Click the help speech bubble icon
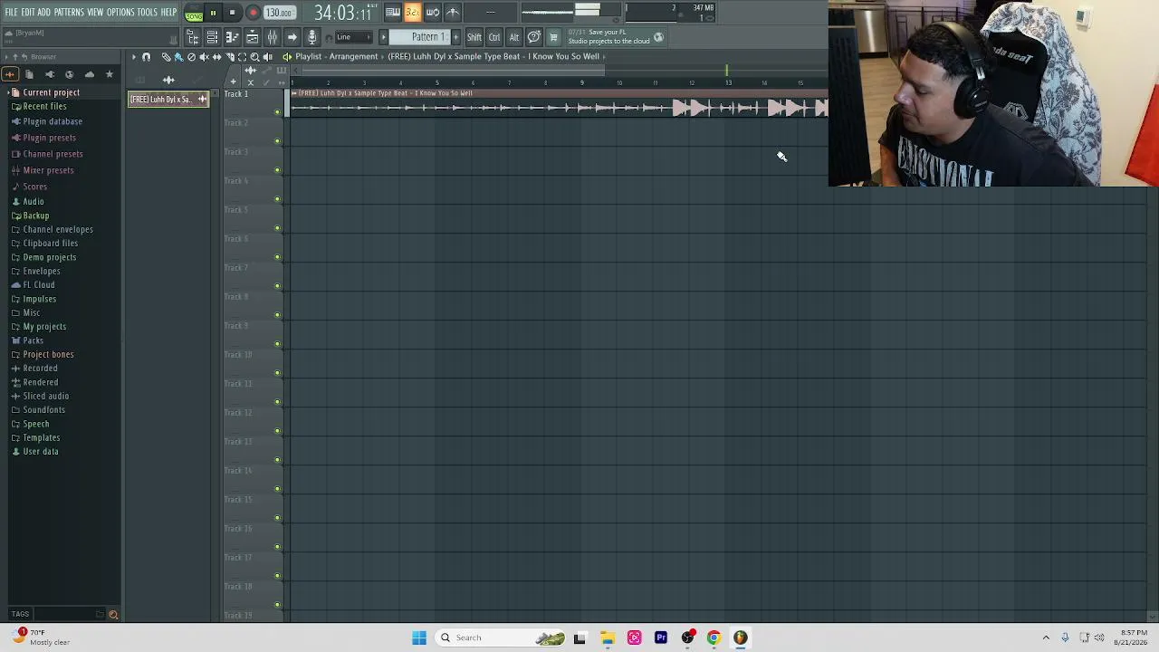The image size is (1159, 652). pyautogui.click(x=534, y=37)
